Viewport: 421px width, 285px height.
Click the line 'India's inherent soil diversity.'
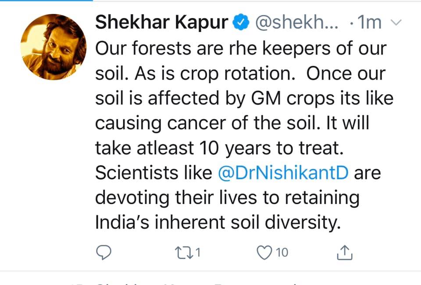click(218, 222)
